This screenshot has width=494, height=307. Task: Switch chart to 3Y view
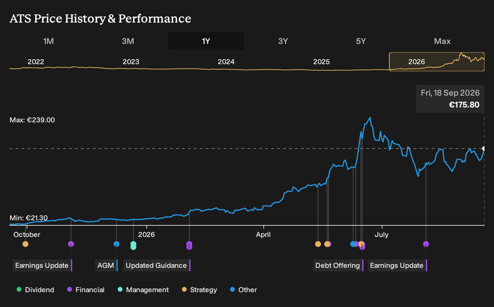point(283,41)
